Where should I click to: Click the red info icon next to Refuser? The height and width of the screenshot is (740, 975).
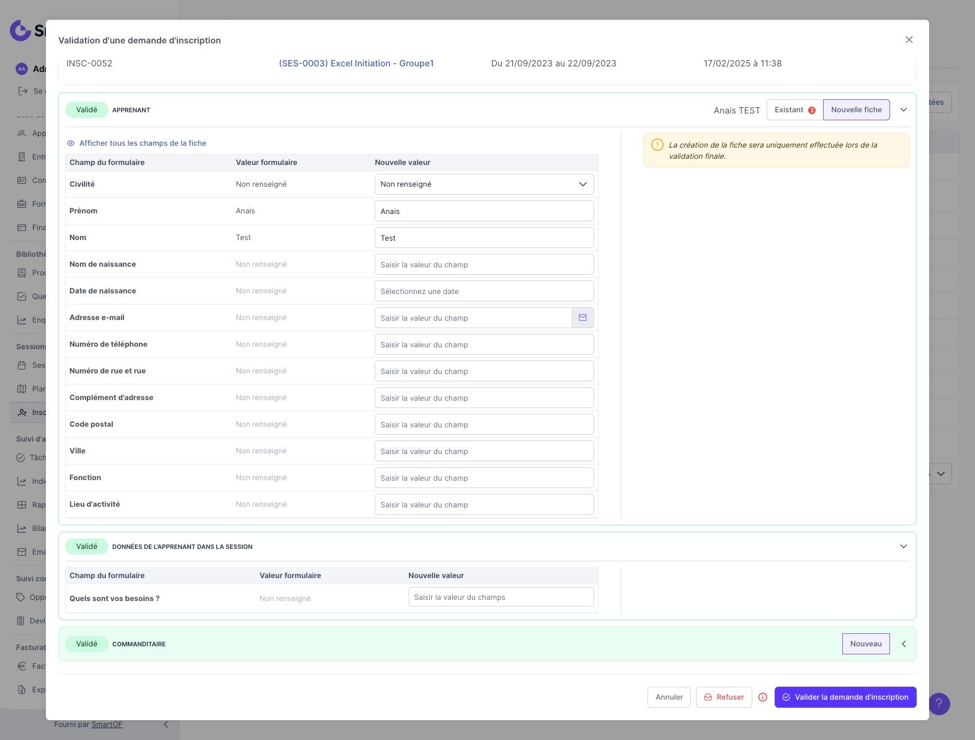pos(763,697)
